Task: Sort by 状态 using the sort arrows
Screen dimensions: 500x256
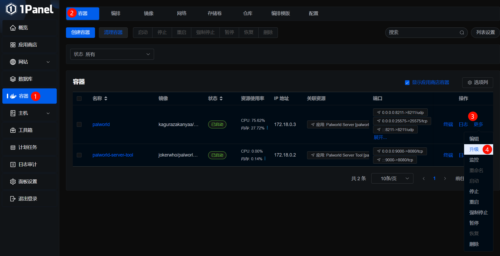Action: [221, 98]
